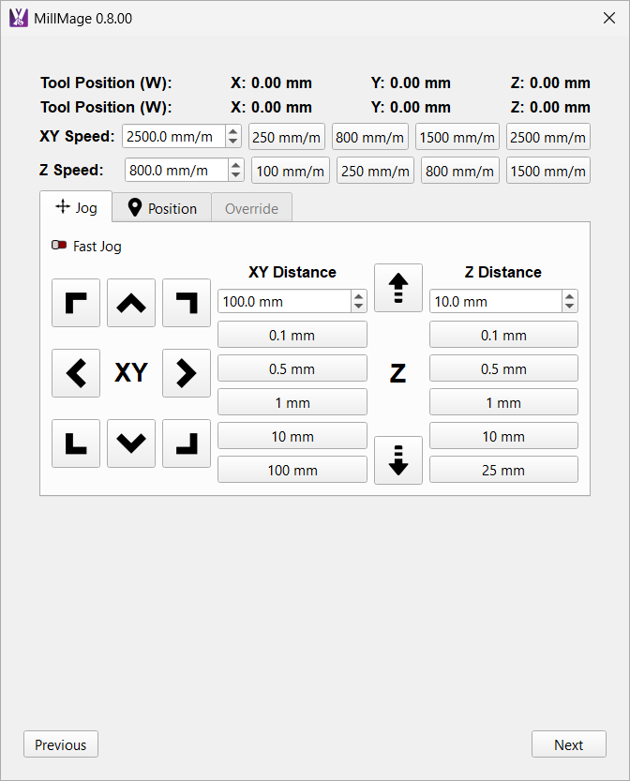Jog the tool left in X
The width and height of the screenshot is (630, 781).
(x=76, y=373)
